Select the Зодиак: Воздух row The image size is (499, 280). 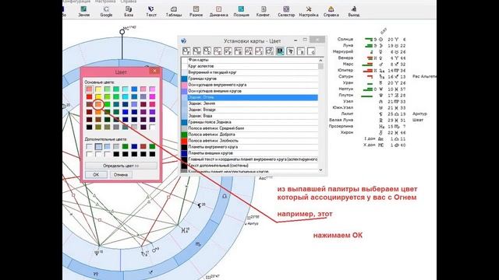[x=249, y=110]
